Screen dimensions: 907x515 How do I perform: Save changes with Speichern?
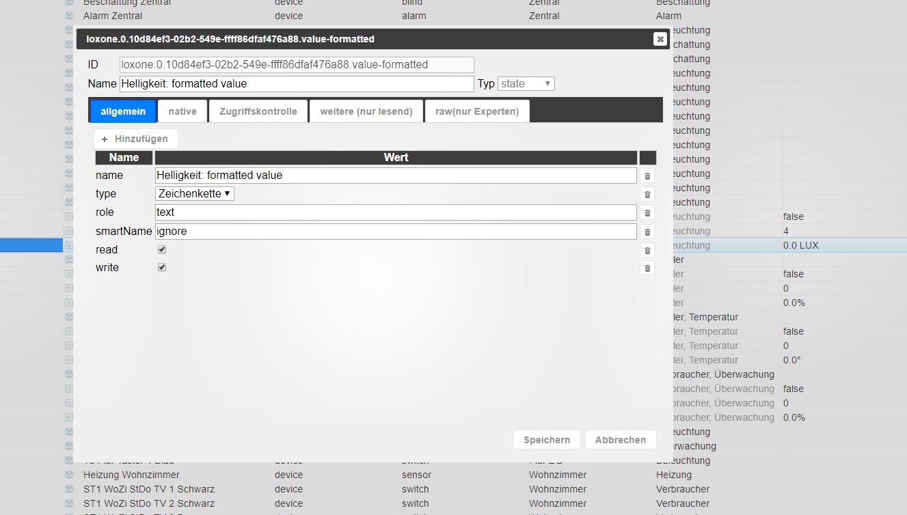(x=547, y=440)
